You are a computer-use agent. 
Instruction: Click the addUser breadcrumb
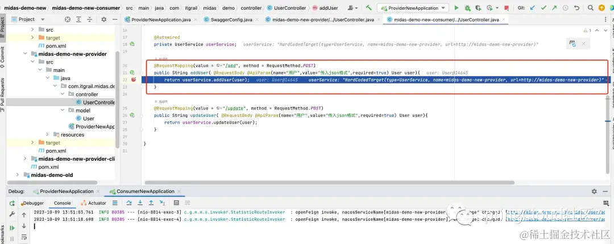(325, 8)
